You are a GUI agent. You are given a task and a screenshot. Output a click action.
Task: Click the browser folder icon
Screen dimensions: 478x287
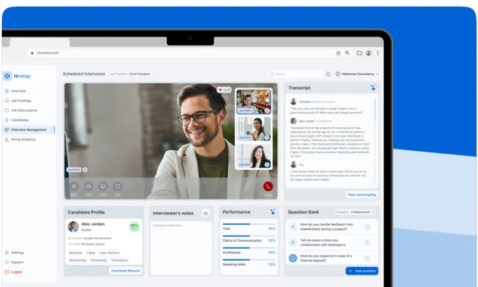tap(360, 53)
